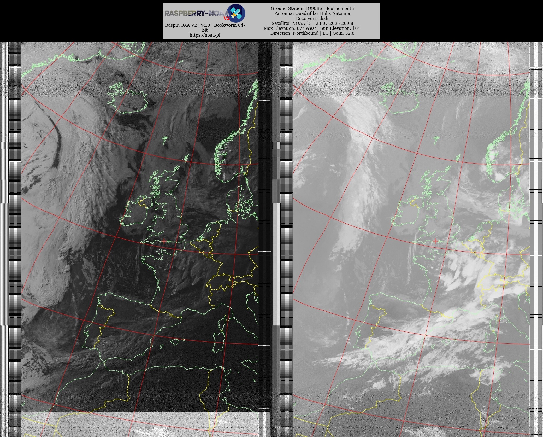The image size is (543, 437).
Task: Click 'Receiver: rtlsdr' text
Action: click(312, 18)
